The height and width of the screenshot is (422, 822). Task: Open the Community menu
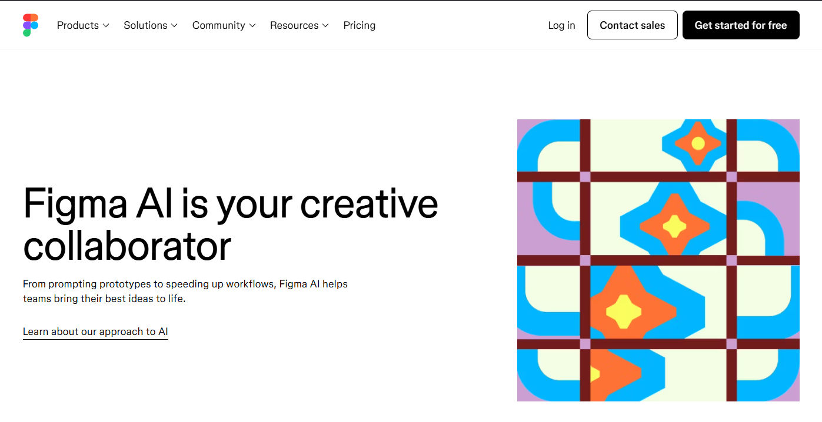pos(218,25)
